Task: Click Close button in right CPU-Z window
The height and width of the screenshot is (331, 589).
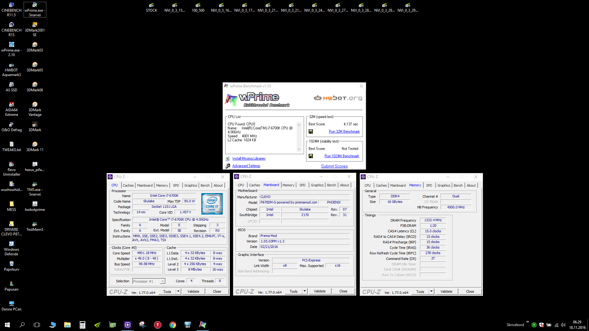Action: click(x=470, y=291)
